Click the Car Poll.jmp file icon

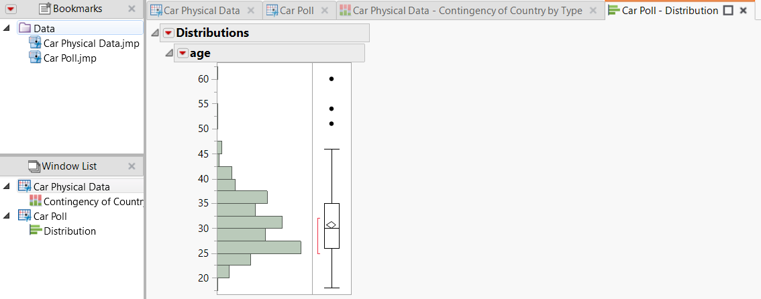(x=36, y=58)
